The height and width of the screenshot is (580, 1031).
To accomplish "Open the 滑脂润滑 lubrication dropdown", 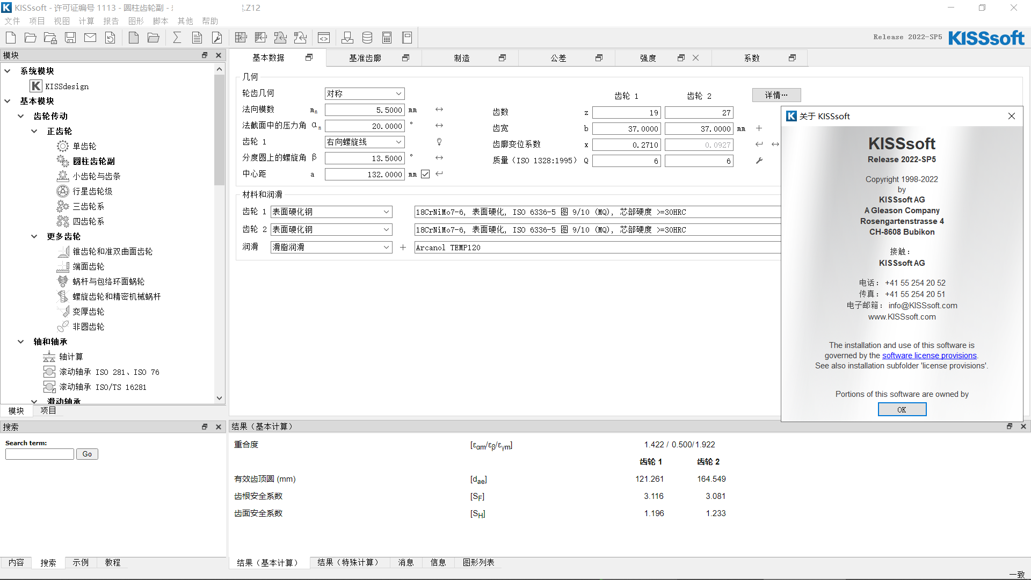I will click(x=331, y=248).
